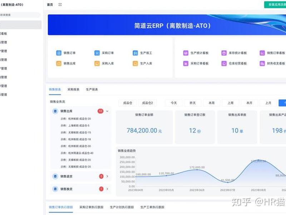Screen dimensions: 286x215
Task: Click the 简道云ERP（离散制造-ATO）banner
Action: tap(167, 25)
